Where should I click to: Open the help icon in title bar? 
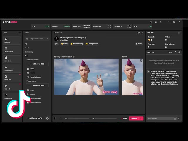point(156,22)
